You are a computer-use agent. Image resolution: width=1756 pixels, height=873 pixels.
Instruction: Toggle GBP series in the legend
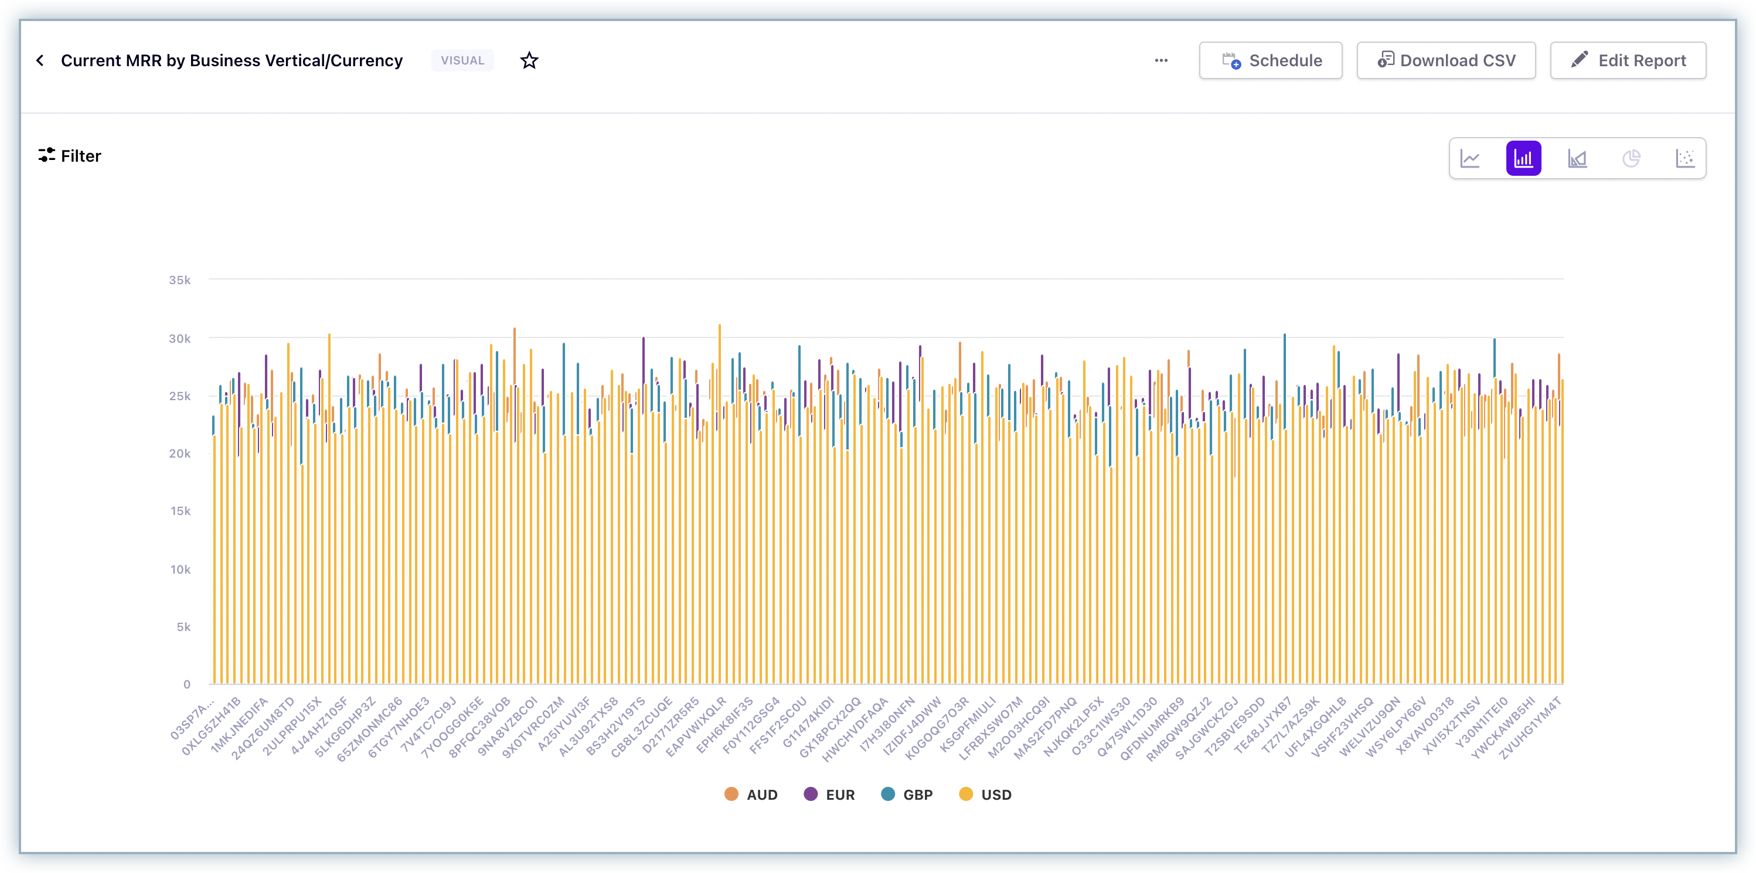[x=907, y=794]
